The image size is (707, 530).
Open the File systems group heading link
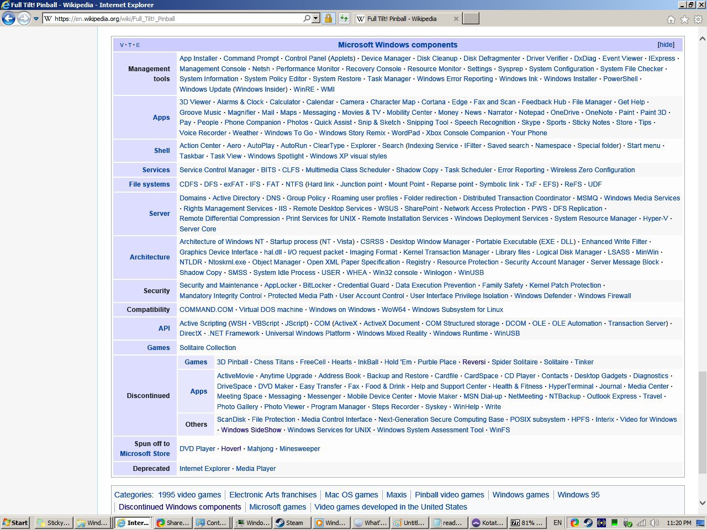coord(149,184)
